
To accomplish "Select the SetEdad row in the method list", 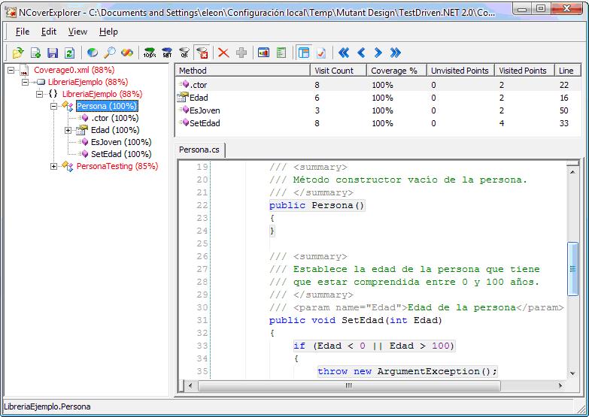I will point(378,123).
